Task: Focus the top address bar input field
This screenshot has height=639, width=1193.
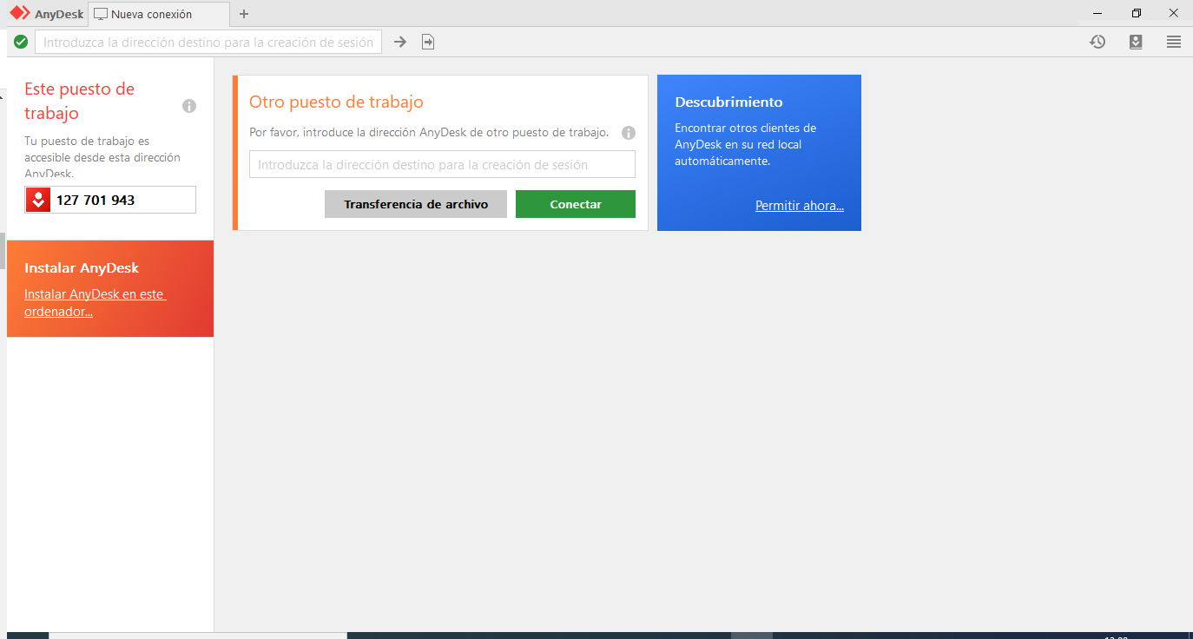Action: point(208,42)
